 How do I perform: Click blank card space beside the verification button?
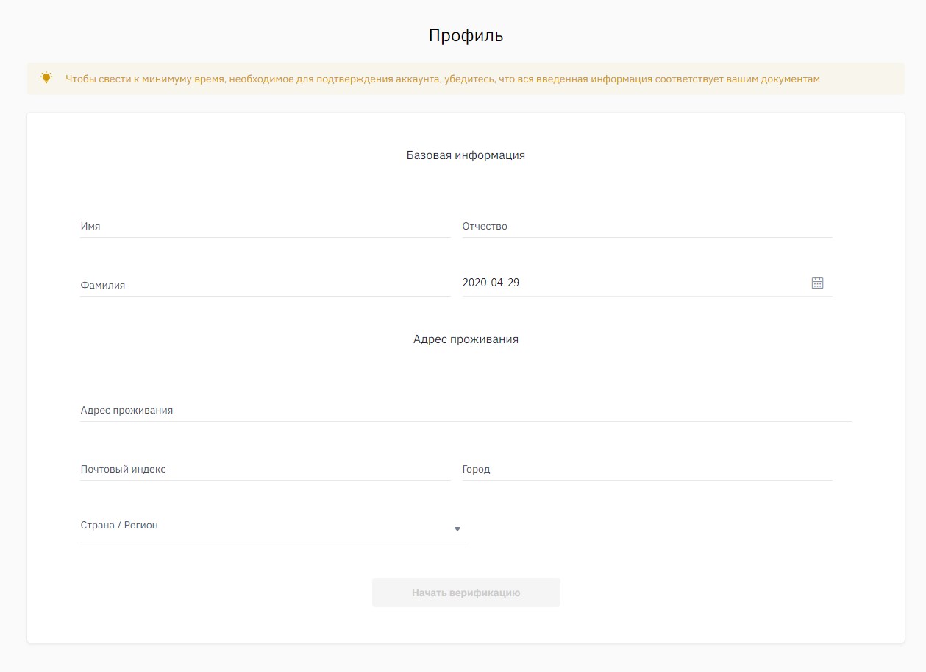point(699,593)
